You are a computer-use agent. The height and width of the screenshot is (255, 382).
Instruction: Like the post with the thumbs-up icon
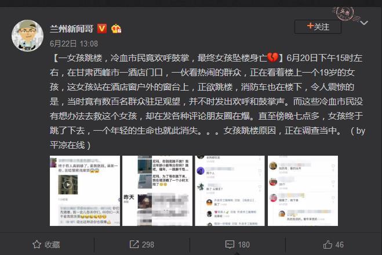coord(328,245)
